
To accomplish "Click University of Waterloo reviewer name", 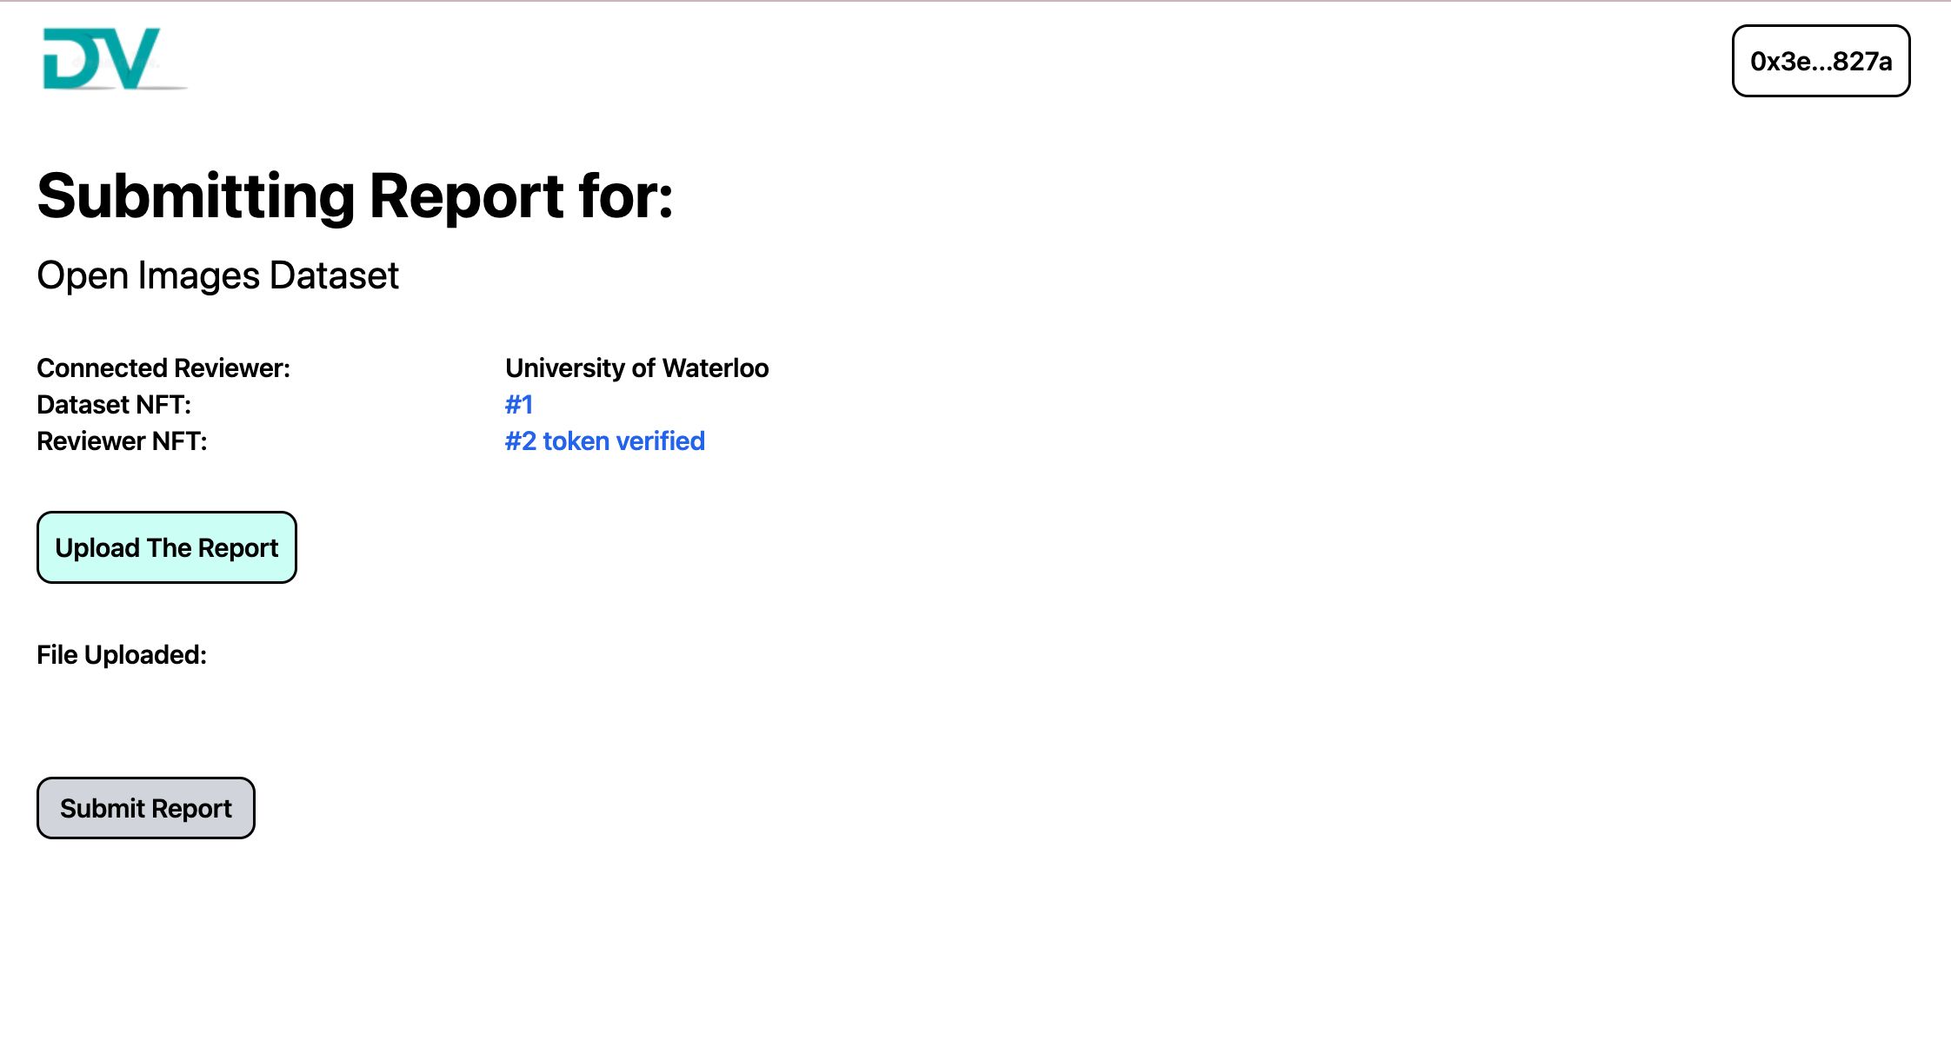I will pyautogui.click(x=637, y=368).
